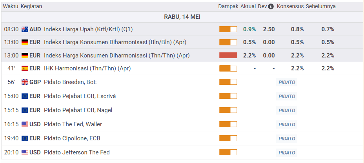364x163 pixels.
Task: Select the RABU, 14 MEI date header
Action: [182, 17]
